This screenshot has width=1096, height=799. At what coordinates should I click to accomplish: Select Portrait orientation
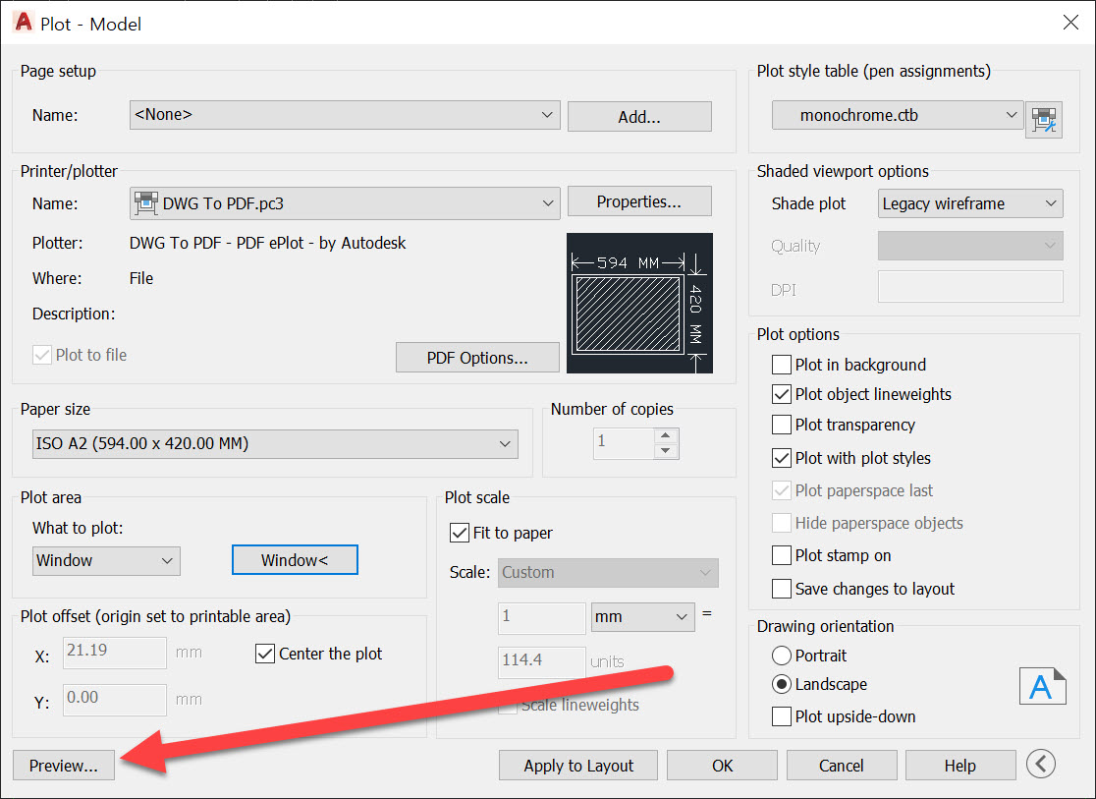tap(782, 656)
